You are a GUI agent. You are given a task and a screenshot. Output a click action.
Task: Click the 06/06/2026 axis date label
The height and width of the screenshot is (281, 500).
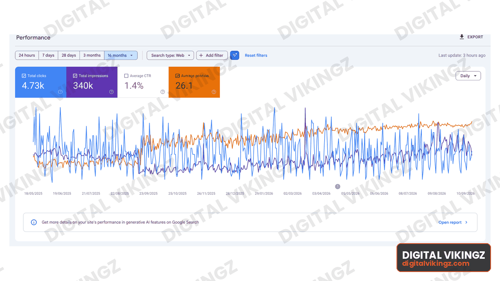(x=379, y=194)
